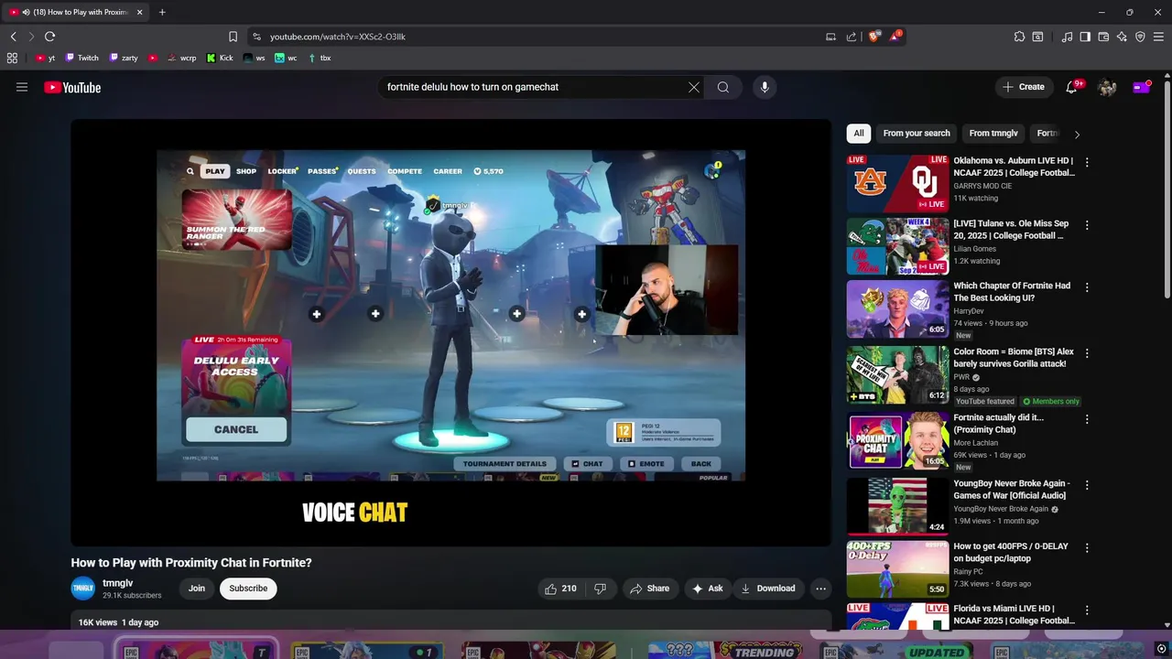Open the music playlist icon in the toolbar

click(1067, 37)
